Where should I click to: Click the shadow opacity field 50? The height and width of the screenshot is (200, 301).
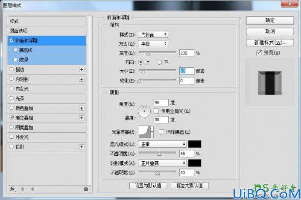click(x=187, y=172)
